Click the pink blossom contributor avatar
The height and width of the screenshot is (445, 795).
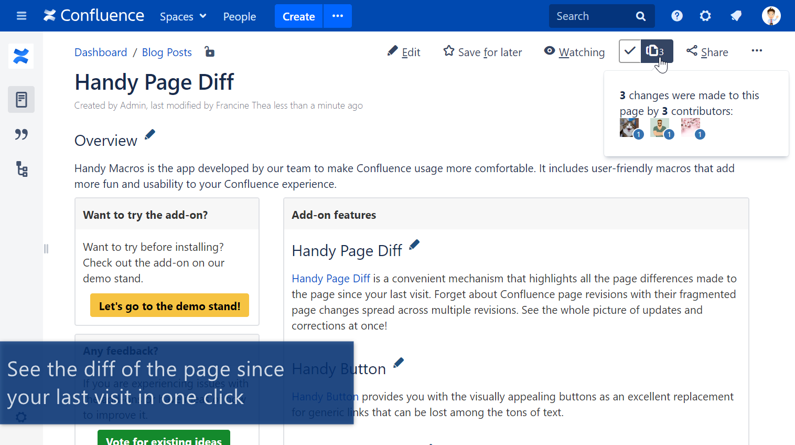(x=691, y=128)
